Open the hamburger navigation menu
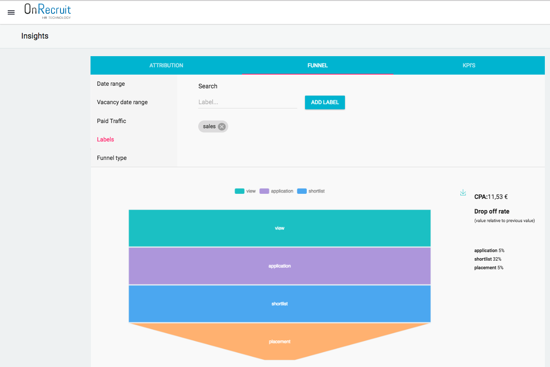The image size is (550, 367). point(11,12)
